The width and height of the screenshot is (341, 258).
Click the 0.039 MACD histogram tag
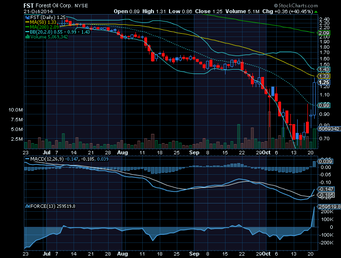325,161
